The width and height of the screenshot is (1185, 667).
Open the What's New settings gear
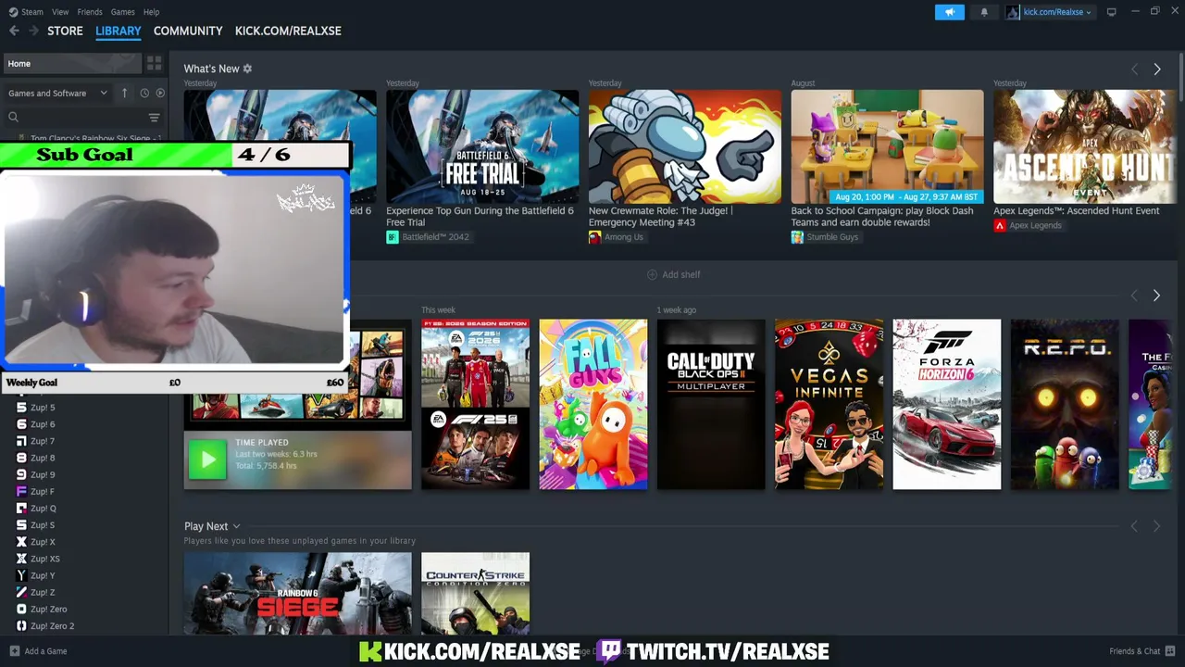(247, 69)
